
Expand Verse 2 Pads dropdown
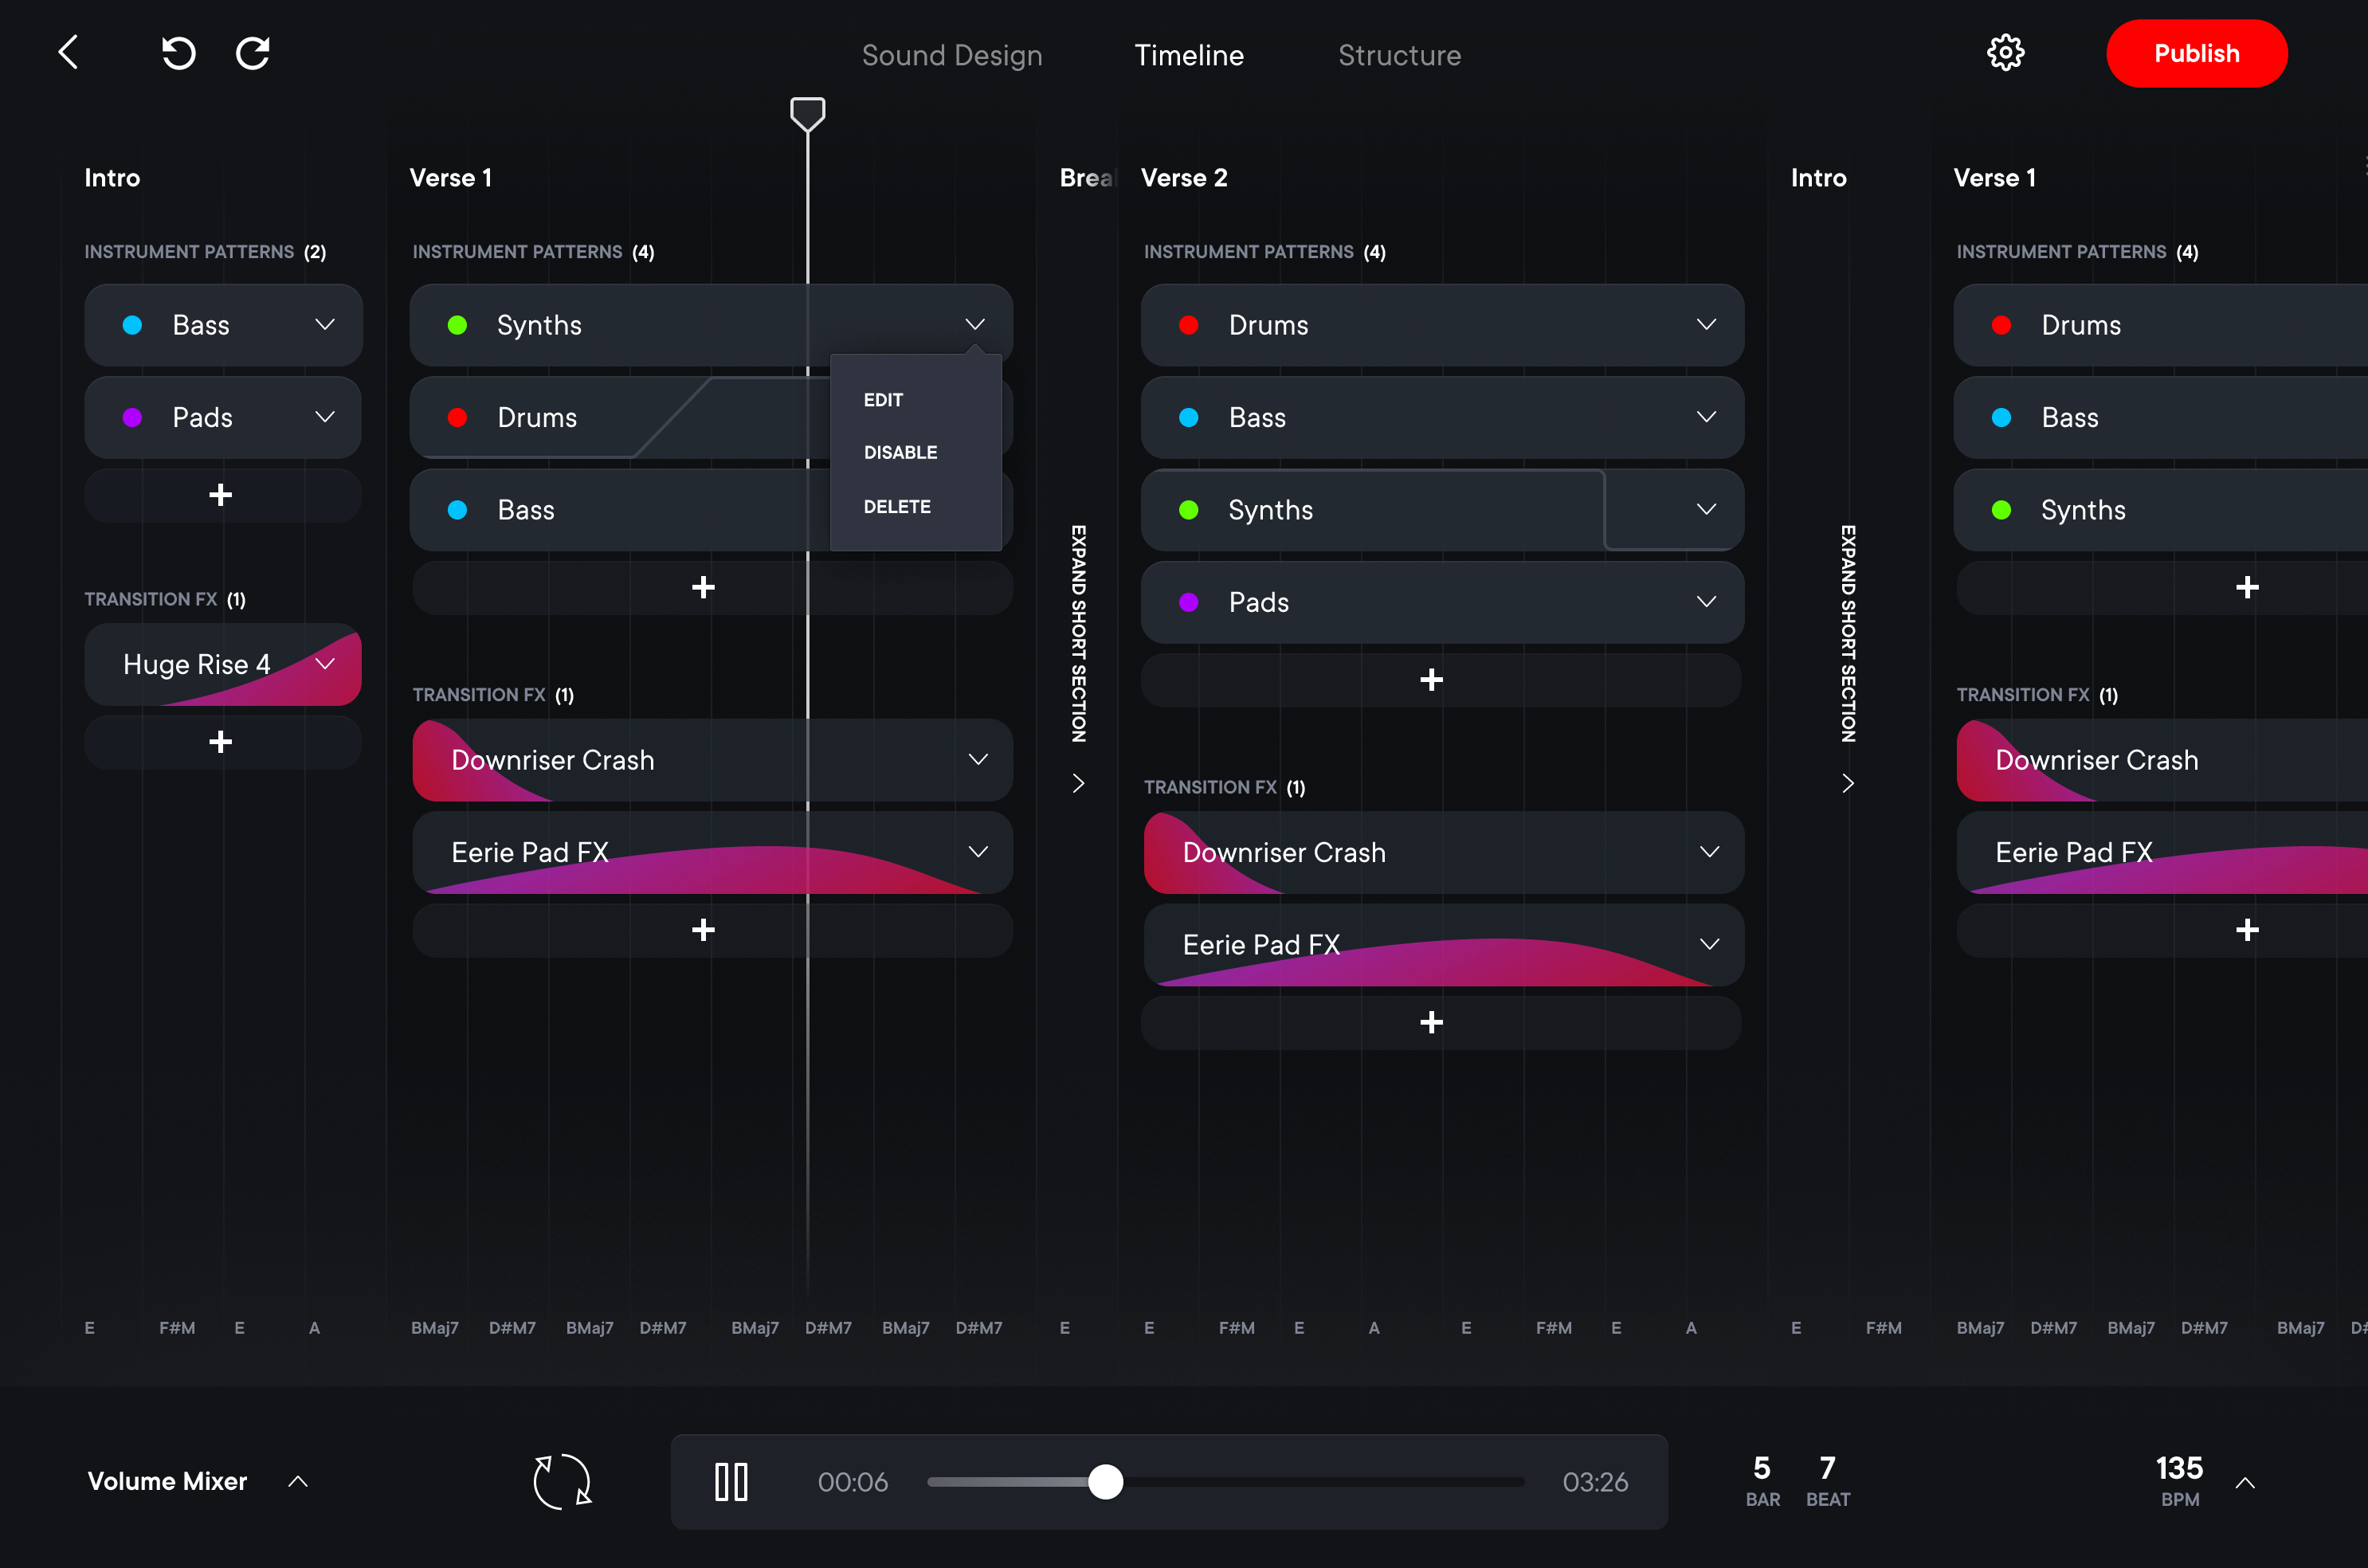click(1707, 601)
